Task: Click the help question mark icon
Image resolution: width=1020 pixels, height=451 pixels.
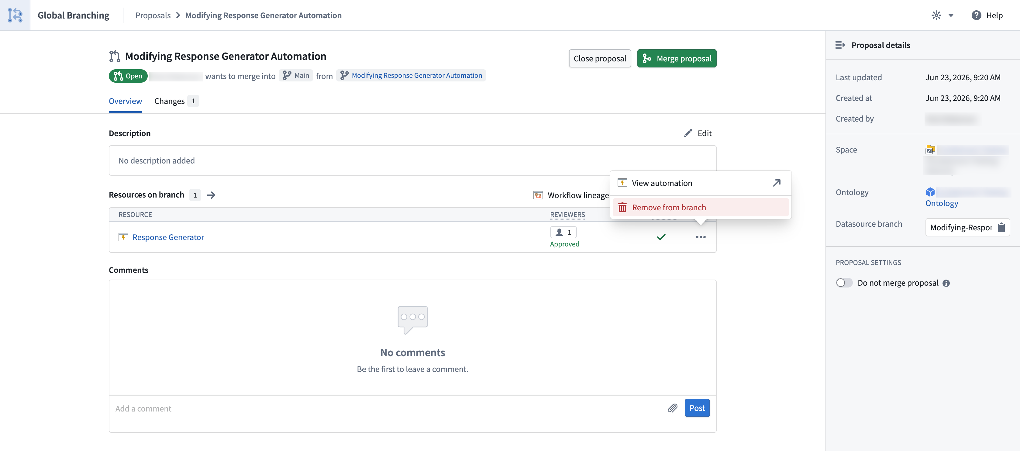Action: point(976,15)
